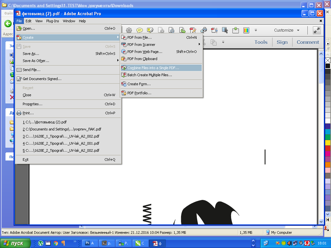Select the Edit Text pencil icon

(193, 30)
